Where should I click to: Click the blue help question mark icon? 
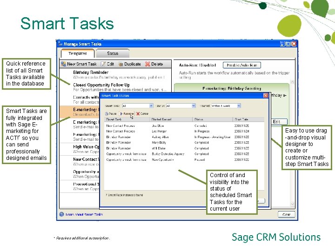click(x=61, y=214)
